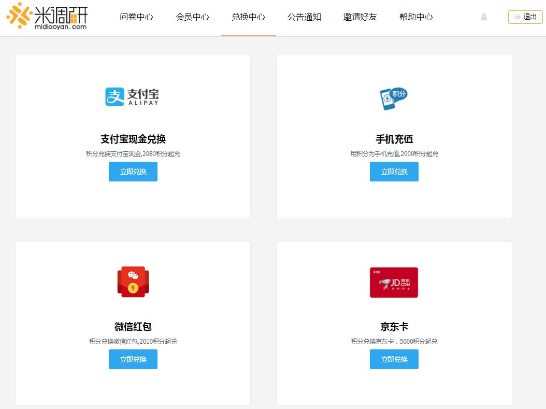Select the 微信红包 heading
This screenshot has height=409, width=546.
tap(133, 327)
